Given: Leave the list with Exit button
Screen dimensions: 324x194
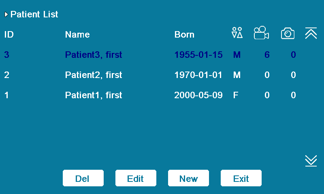Looking at the screenshot, I should click(241, 178).
